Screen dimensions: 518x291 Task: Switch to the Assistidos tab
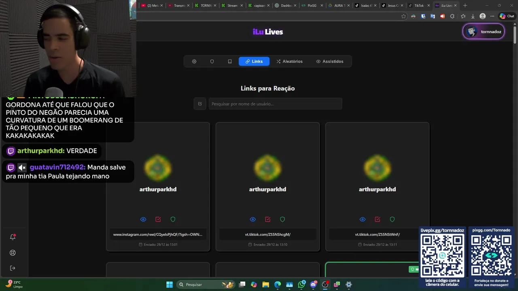click(x=329, y=61)
